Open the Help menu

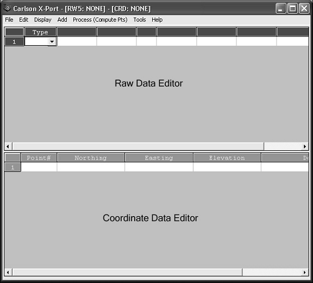point(157,20)
